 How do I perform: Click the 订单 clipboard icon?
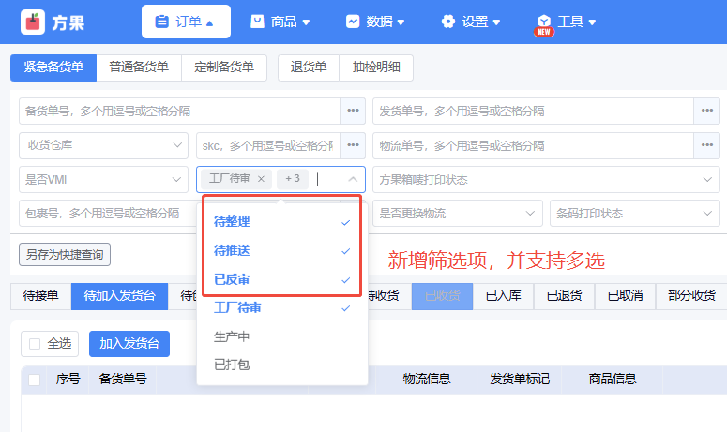click(x=161, y=22)
